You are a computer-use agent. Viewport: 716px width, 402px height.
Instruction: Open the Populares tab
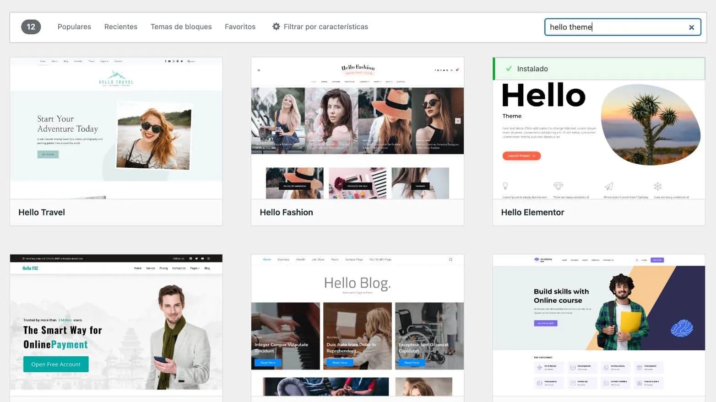coord(74,27)
